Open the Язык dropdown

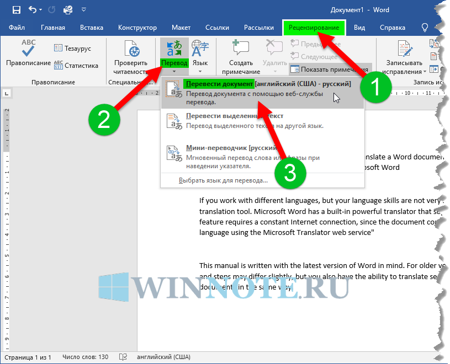click(200, 57)
